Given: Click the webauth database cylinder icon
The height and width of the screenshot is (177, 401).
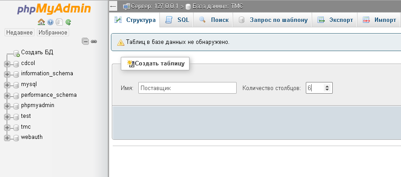Looking at the screenshot, I should click(x=16, y=138).
